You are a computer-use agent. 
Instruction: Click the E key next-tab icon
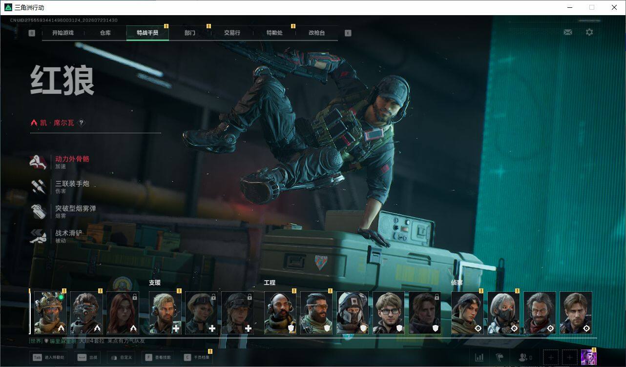348,33
